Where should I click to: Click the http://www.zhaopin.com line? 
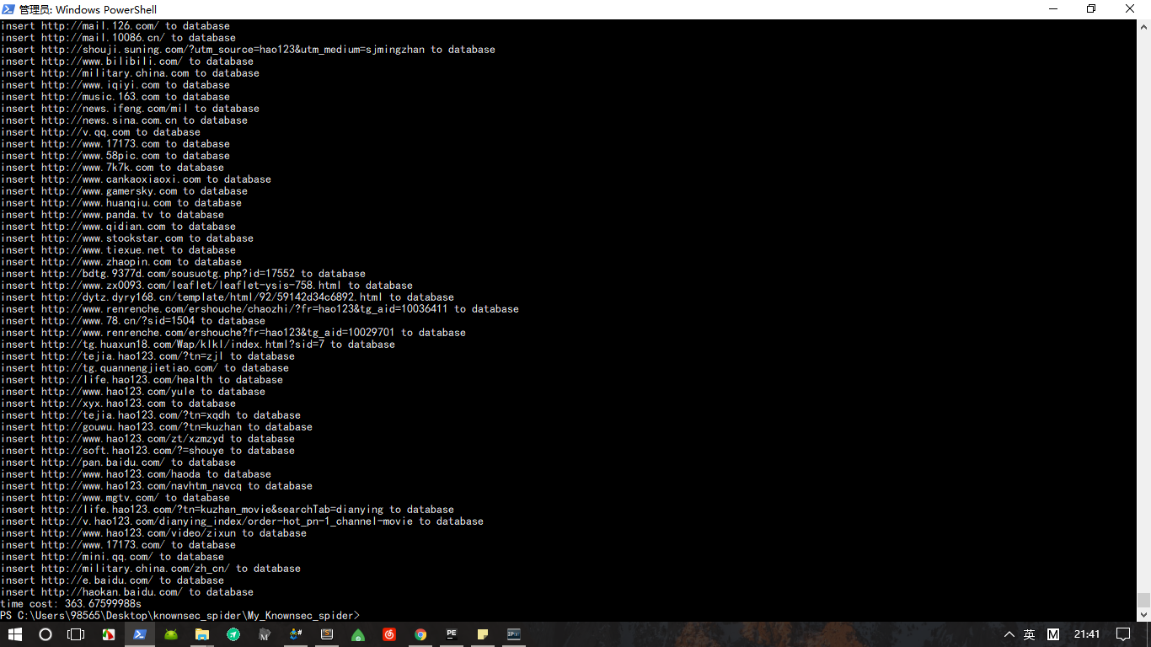(121, 262)
